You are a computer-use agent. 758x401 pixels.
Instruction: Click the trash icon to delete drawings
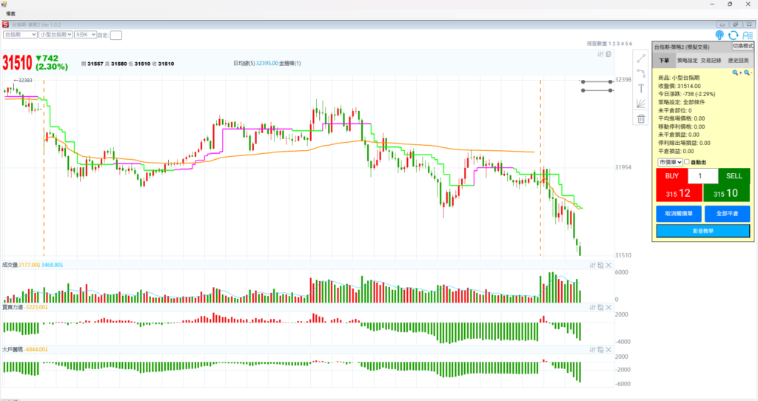click(641, 118)
